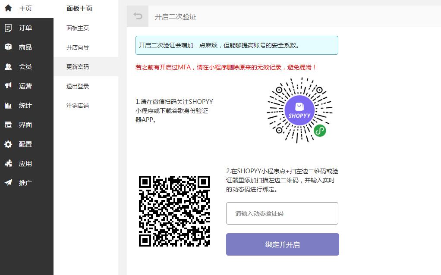Viewport: 441px width, 275px height.
Task: Click the 开启二次验证 page title
Action: (176, 16)
